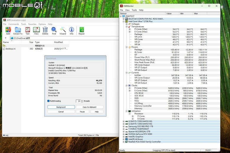Collapse the Clocks node in HWMonitor

point(126,85)
